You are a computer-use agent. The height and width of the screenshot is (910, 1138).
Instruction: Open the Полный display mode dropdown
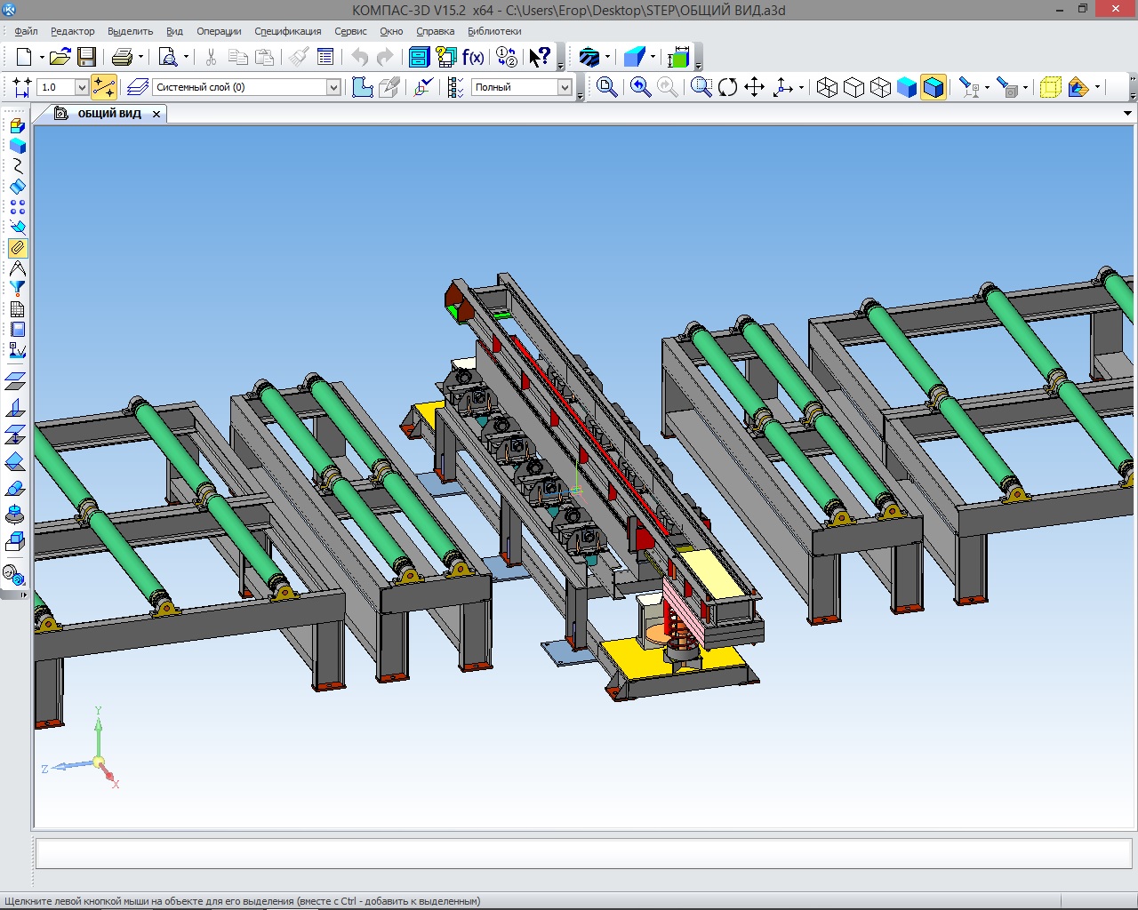[x=565, y=87]
